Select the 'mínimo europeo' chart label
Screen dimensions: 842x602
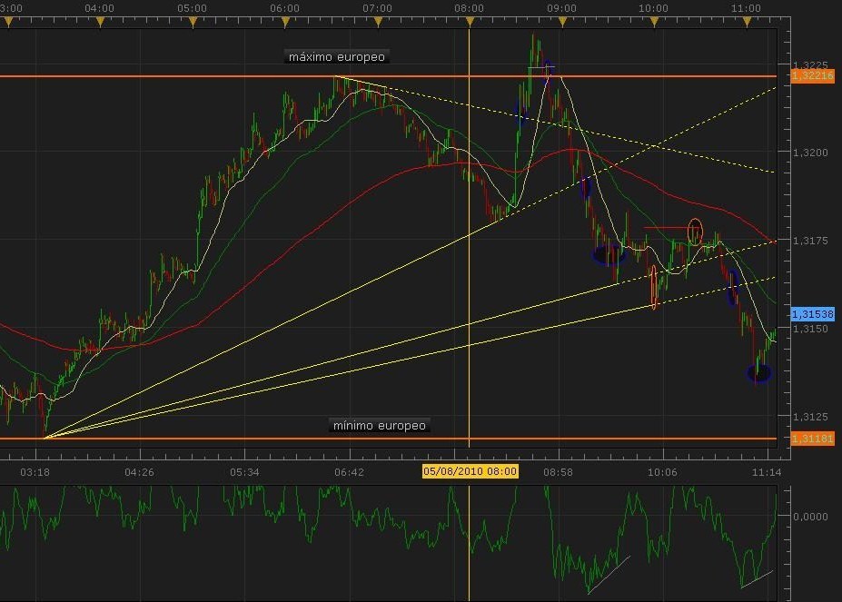(x=379, y=425)
